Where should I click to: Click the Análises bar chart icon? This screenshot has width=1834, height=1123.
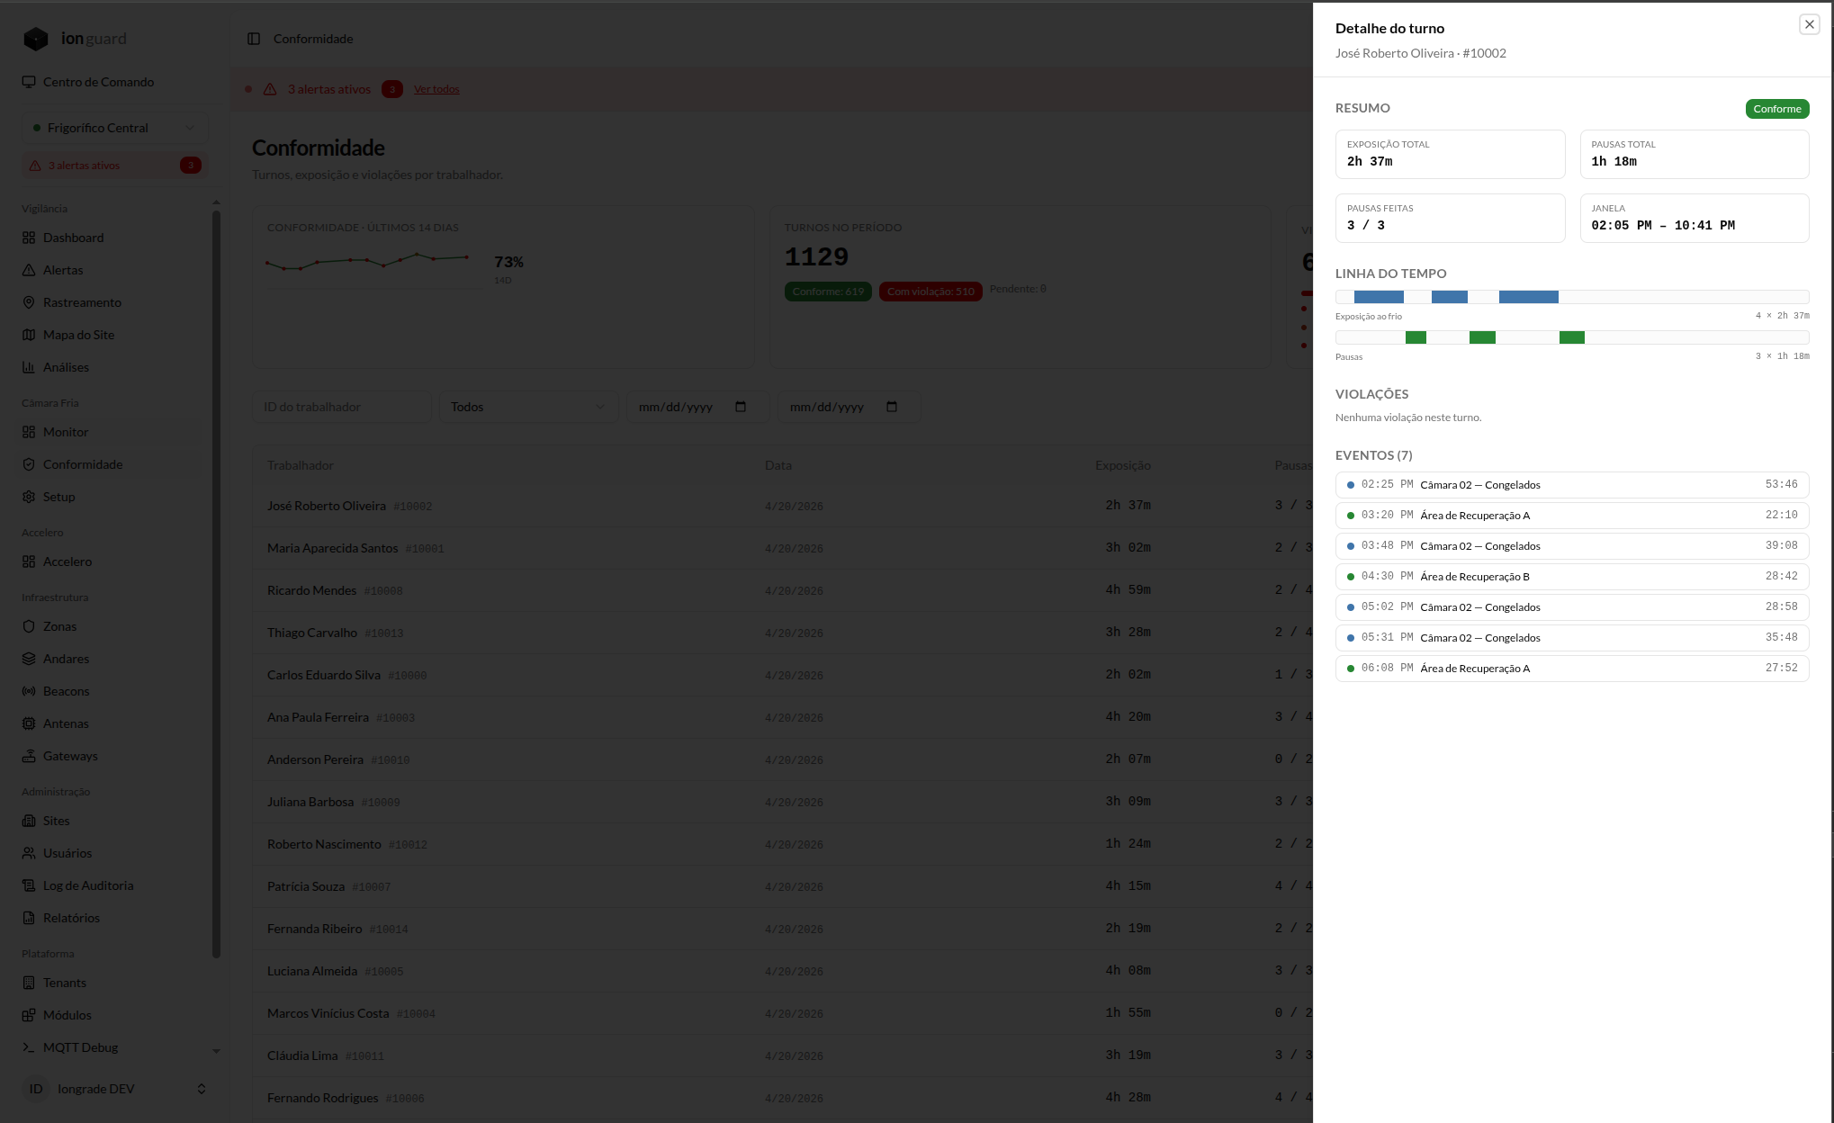(x=29, y=367)
